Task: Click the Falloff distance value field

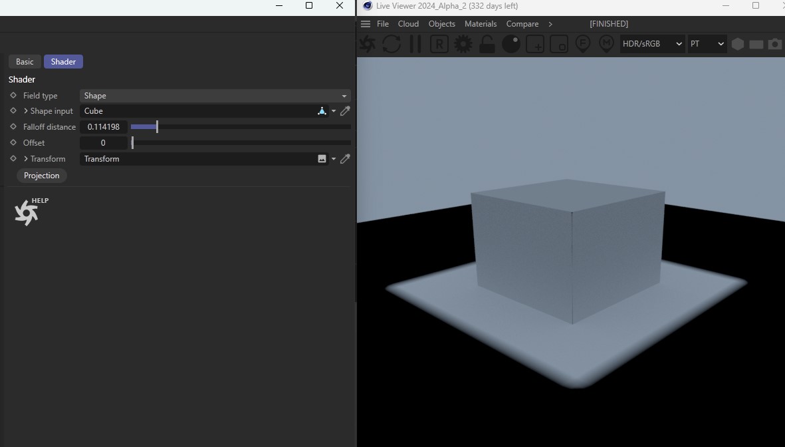Action: pos(104,127)
